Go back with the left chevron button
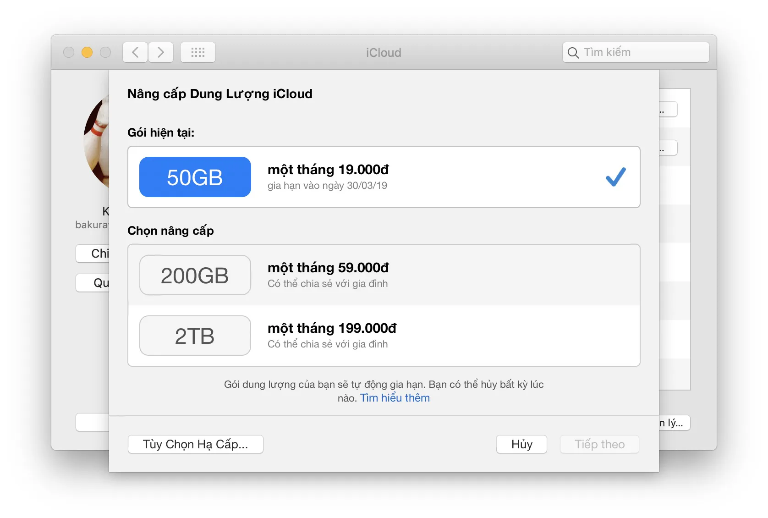The height and width of the screenshot is (518, 768). [135, 52]
